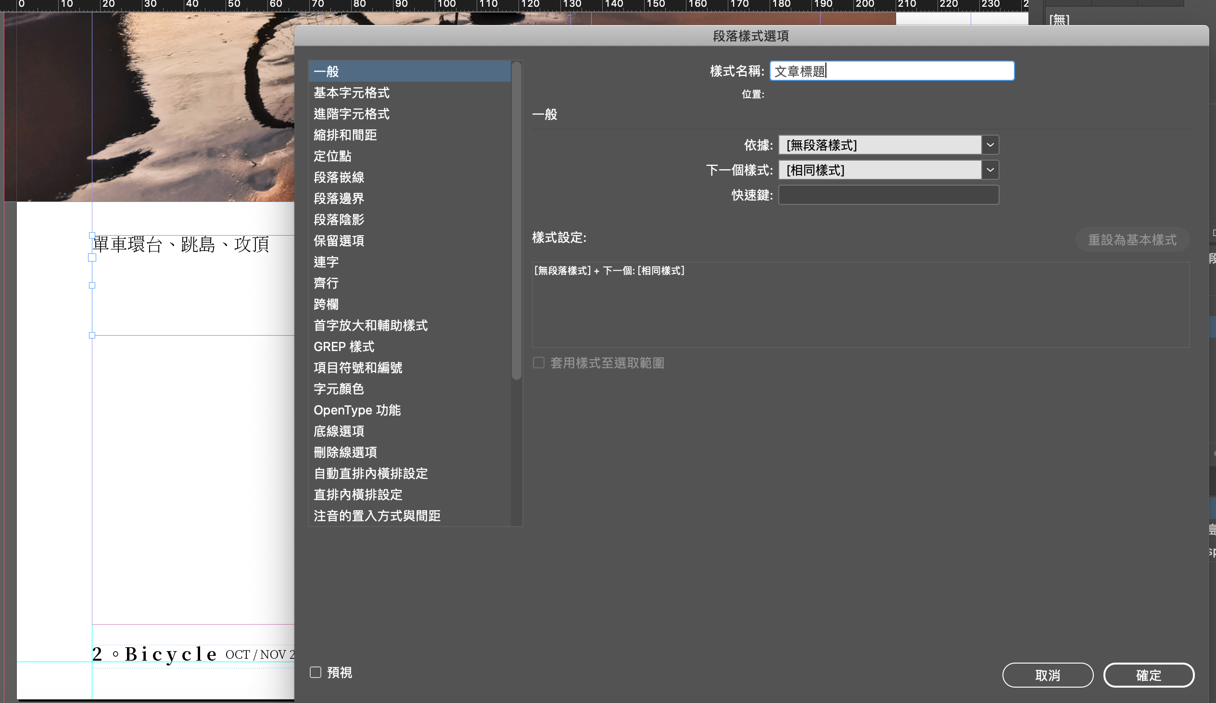
Task: Select 首字放大和輔助樣式 category
Action: click(370, 325)
